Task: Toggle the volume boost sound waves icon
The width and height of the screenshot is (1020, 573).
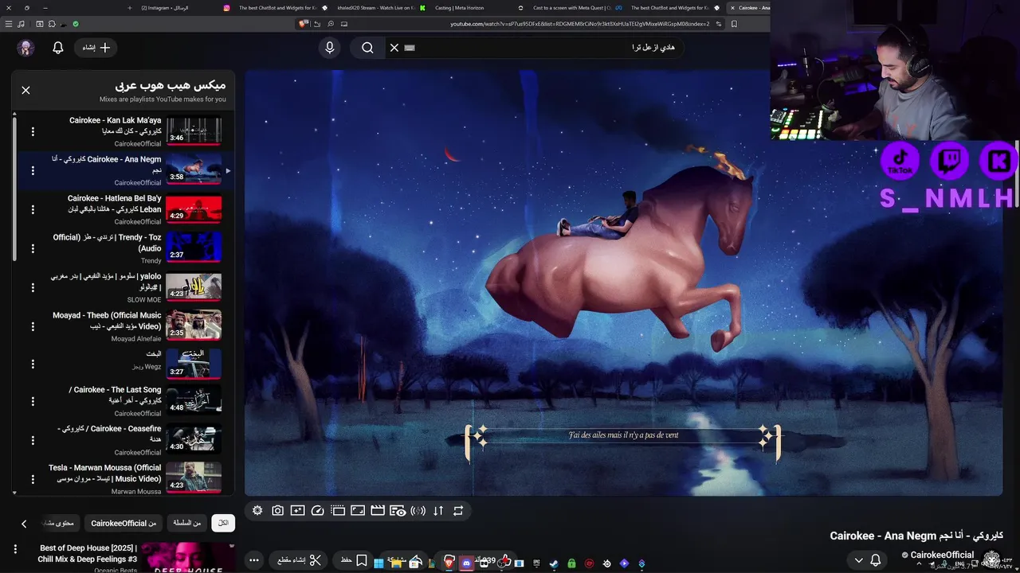Action: pos(418,511)
